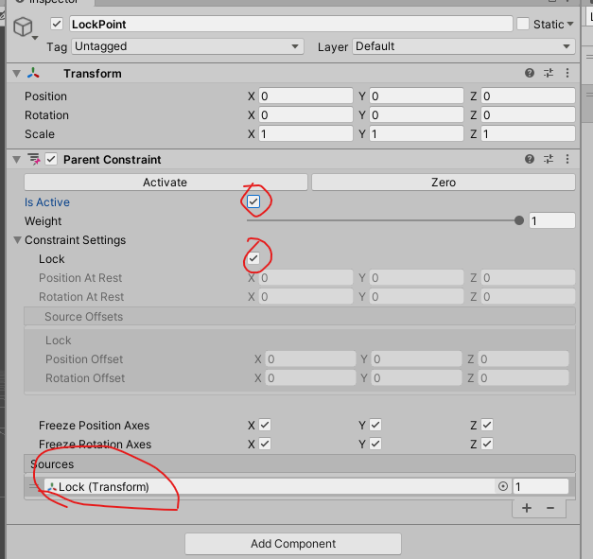Toggle the LockPoint active checkbox
The height and width of the screenshot is (559, 593).
(57, 25)
